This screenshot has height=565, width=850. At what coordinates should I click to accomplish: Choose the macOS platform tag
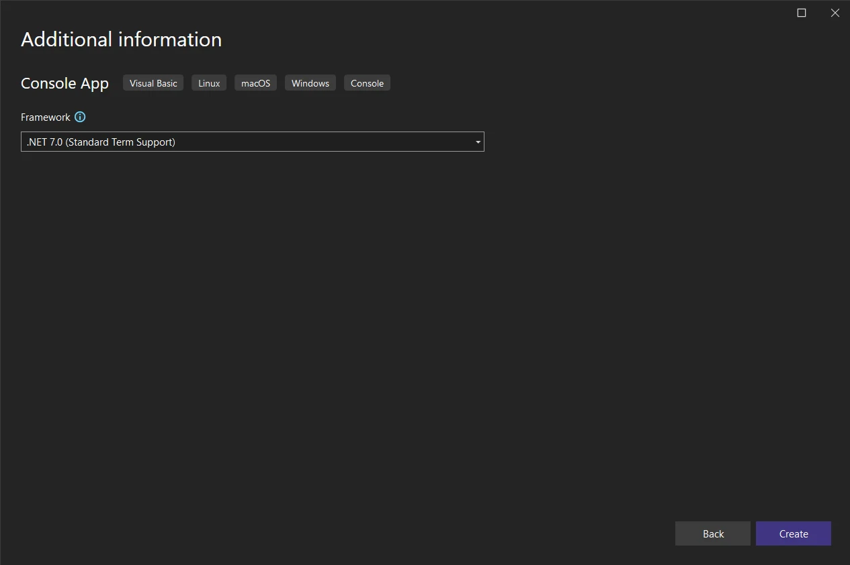click(x=255, y=83)
